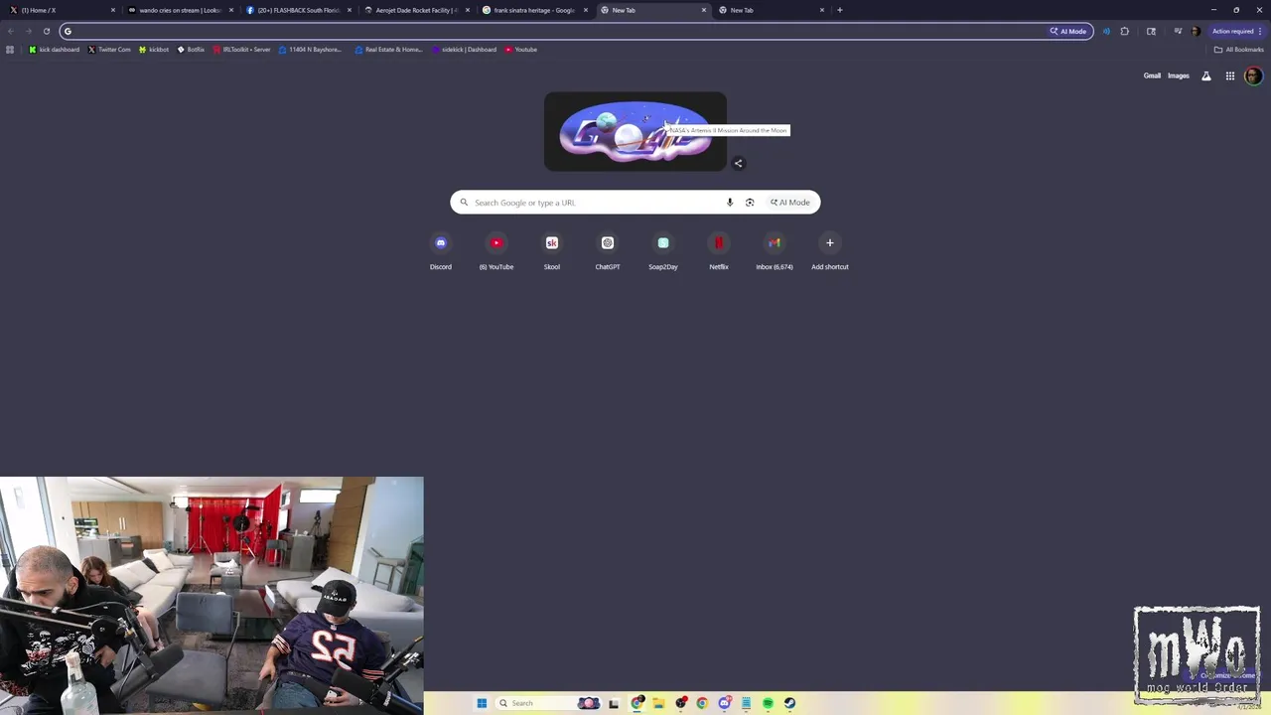Image resolution: width=1271 pixels, height=715 pixels.
Task: Open the Images link
Action: pyautogui.click(x=1179, y=75)
